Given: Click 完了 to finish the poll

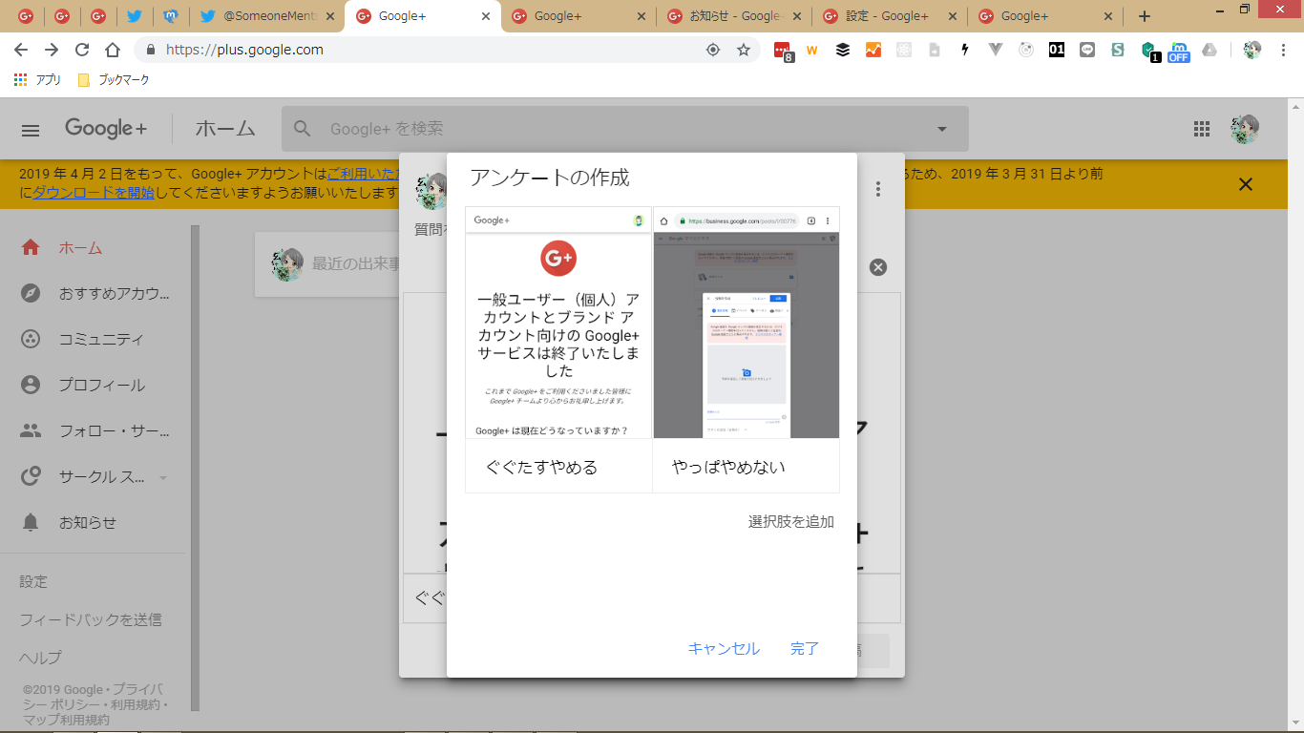Looking at the screenshot, I should tap(805, 648).
